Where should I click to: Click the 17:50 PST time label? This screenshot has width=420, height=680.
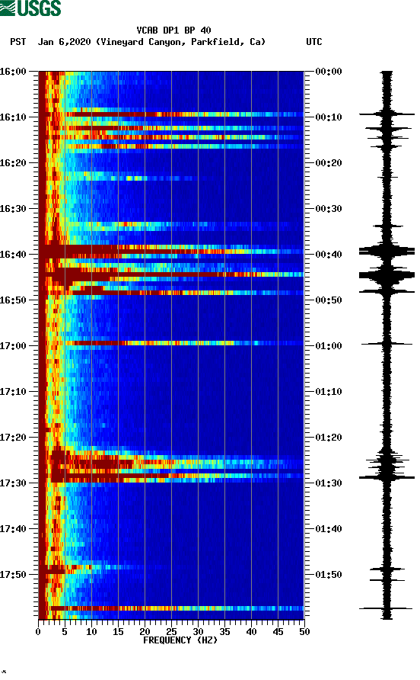point(13,575)
